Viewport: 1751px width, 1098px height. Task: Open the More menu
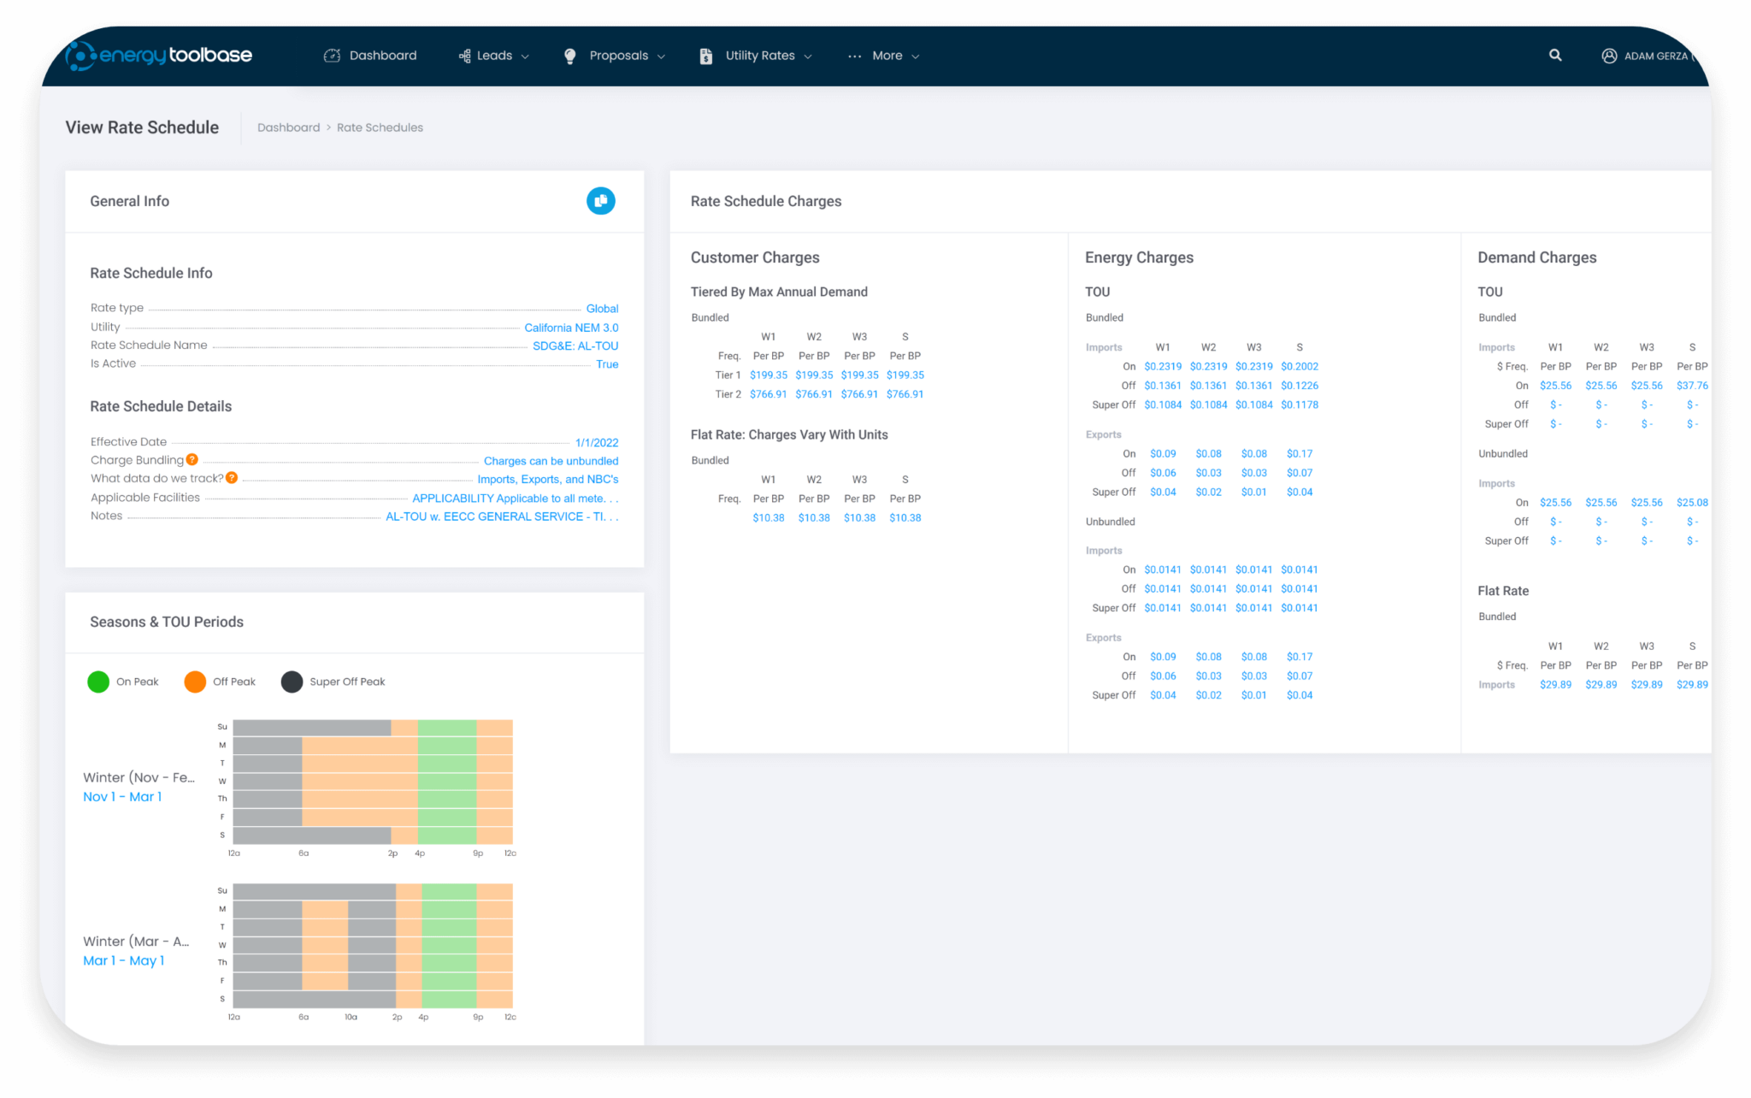[x=886, y=56]
